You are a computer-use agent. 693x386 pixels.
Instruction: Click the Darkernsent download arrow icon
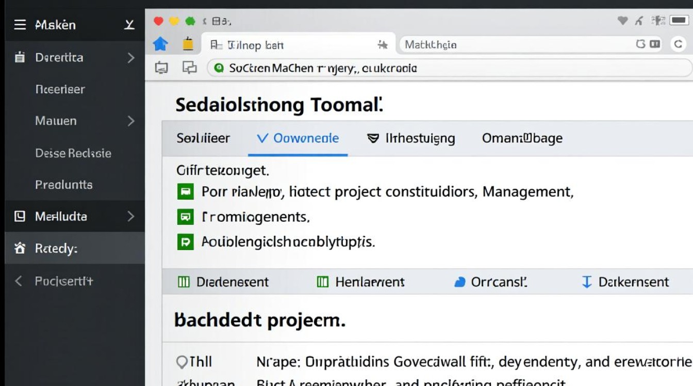586,282
